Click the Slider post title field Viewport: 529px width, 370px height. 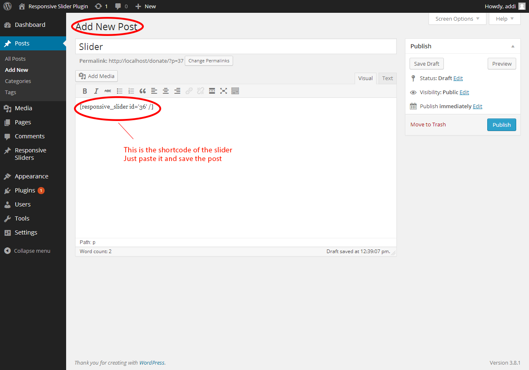[236, 47]
